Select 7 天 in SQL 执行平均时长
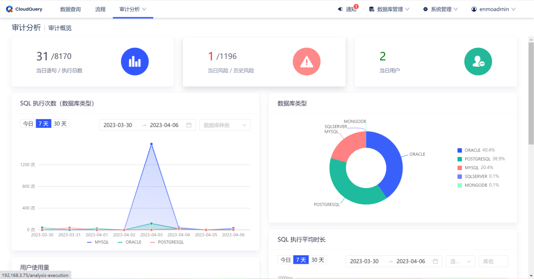 click(301, 260)
